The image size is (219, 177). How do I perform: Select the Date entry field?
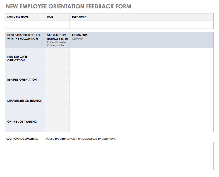(57, 24)
